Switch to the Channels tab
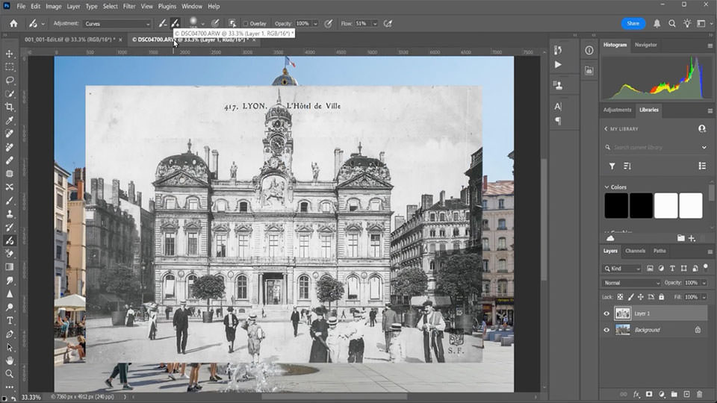This screenshot has height=403, width=717. coord(635,251)
